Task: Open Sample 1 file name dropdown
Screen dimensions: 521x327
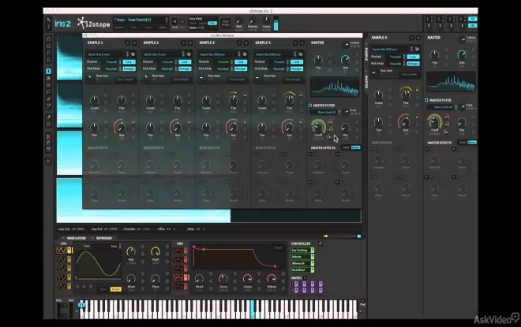Action: (x=107, y=54)
